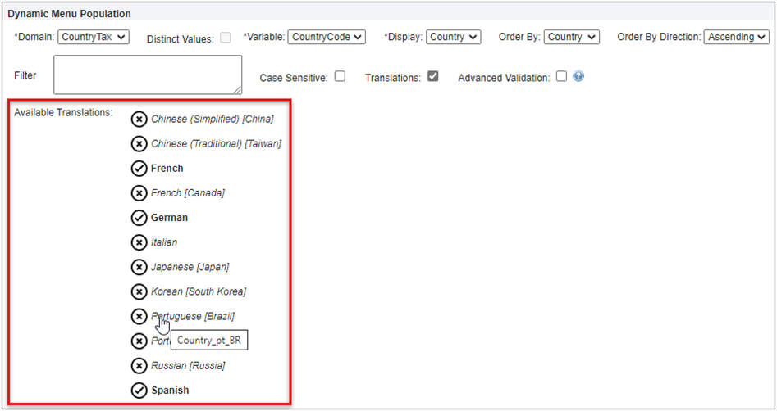
Task: Click the German translation label
Action: (x=170, y=218)
